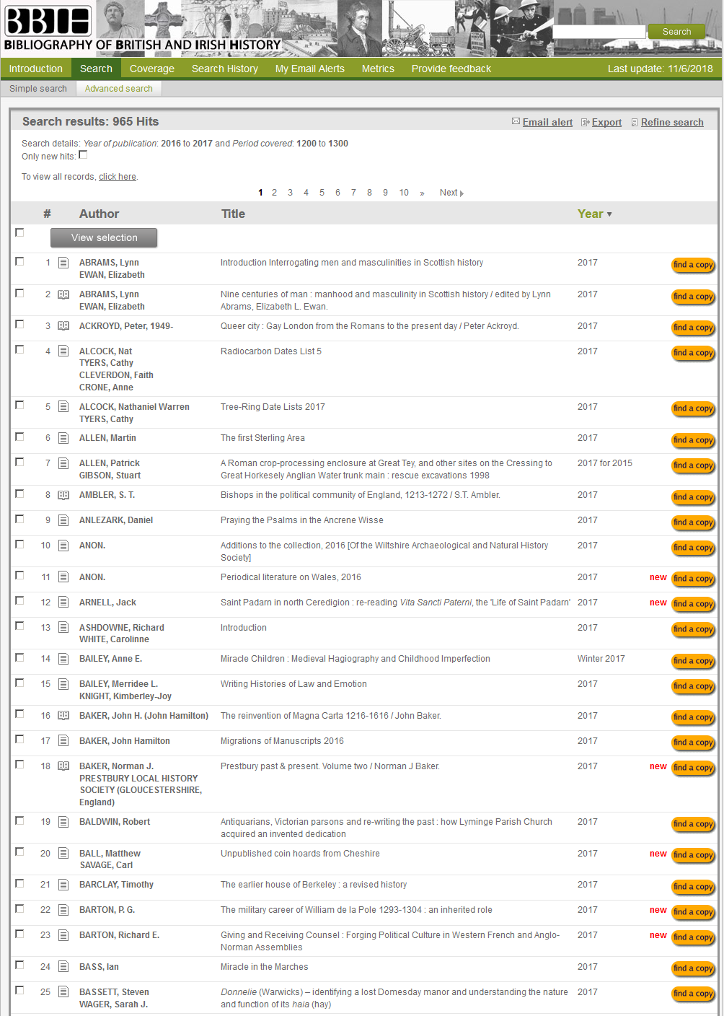
Task: Jump ahead with the » pagination arrow
Action: coord(422,193)
